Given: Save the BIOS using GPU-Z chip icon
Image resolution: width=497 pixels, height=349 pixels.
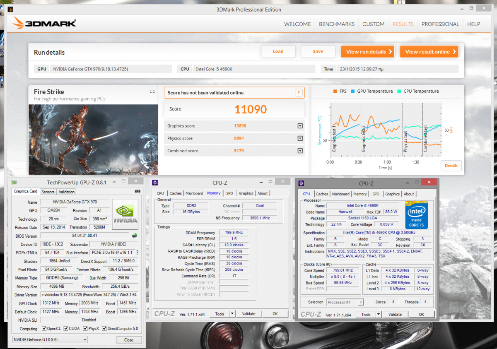Looking at the screenshot, I should click(x=135, y=236).
